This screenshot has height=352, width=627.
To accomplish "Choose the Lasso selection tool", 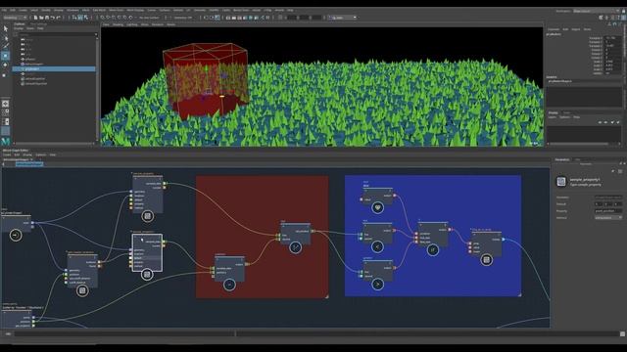I will point(6,38).
